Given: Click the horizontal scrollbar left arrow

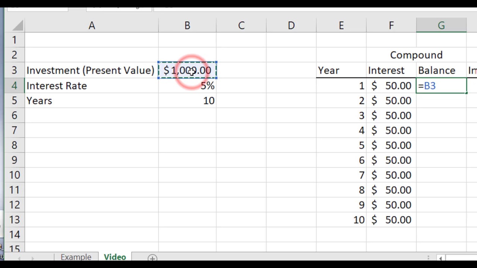Looking at the screenshot, I should click(x=440, y=258).
